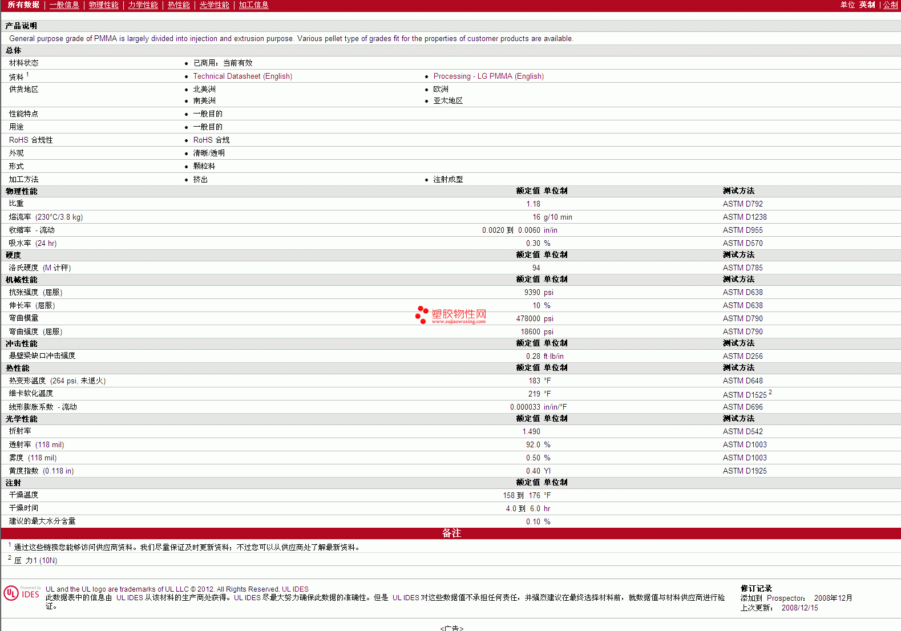Screen dimensions: 901x631
Task: Select the 雾度 (118 mil) row label
Action: (x=33, y=458)
